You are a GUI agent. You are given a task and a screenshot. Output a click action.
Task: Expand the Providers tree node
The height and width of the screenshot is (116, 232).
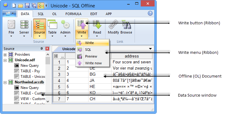coord(5,55)
